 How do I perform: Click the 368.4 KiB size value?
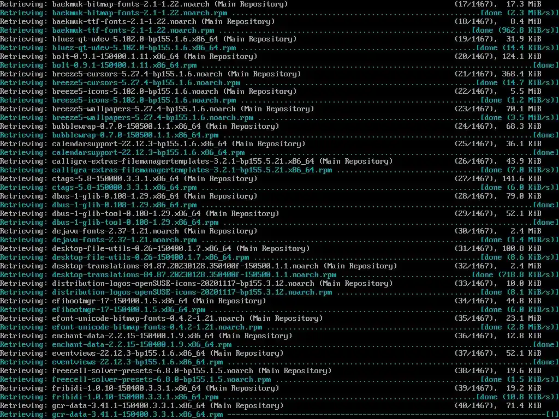point(521,74)
